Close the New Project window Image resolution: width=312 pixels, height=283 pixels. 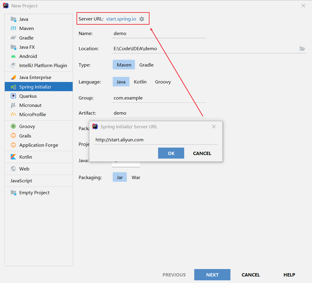tap(303, 6)
